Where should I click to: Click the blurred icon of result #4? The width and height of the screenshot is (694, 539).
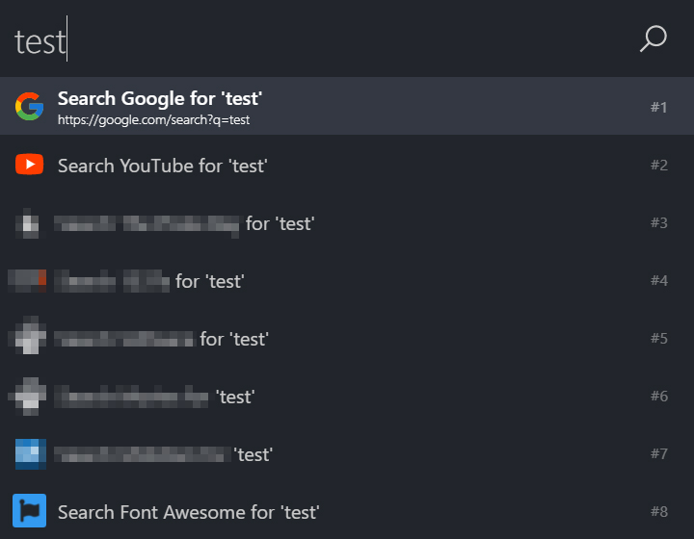click(x=27, y=281)
